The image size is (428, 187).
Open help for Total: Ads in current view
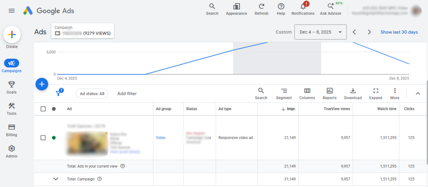(123, 166)
